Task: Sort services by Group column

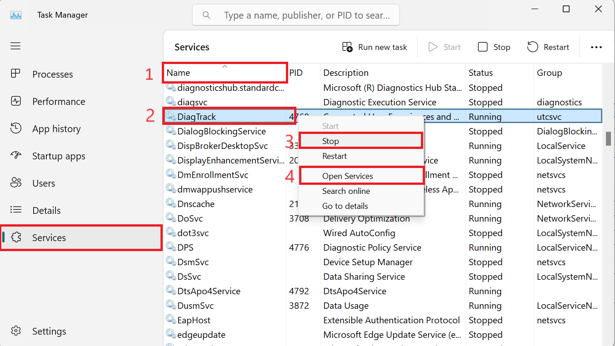Action: (x=568, y=73)
